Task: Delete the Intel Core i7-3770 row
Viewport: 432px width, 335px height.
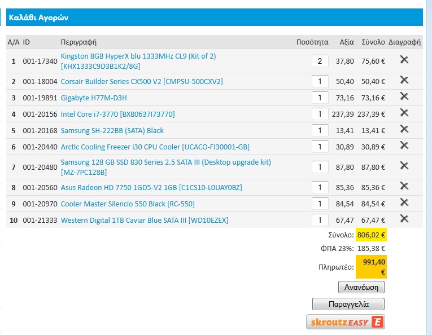Action: point(404,112)
